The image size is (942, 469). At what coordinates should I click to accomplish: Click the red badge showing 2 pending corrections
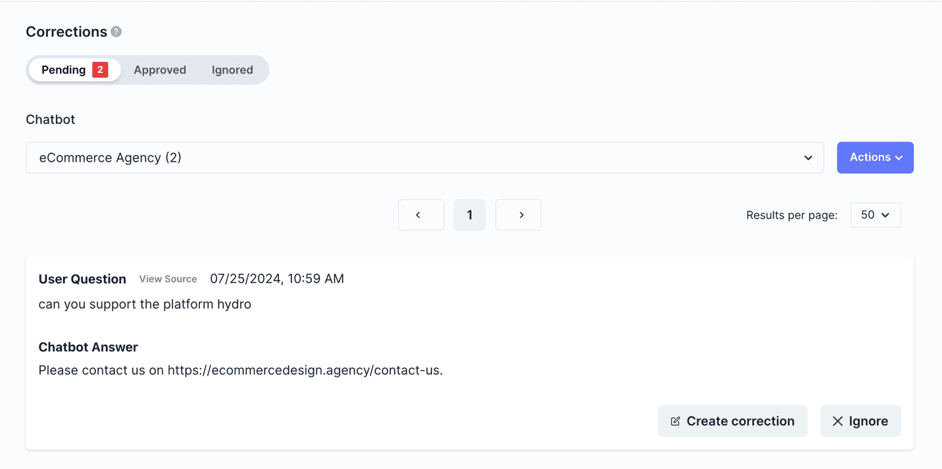click(x=100, y=69)
